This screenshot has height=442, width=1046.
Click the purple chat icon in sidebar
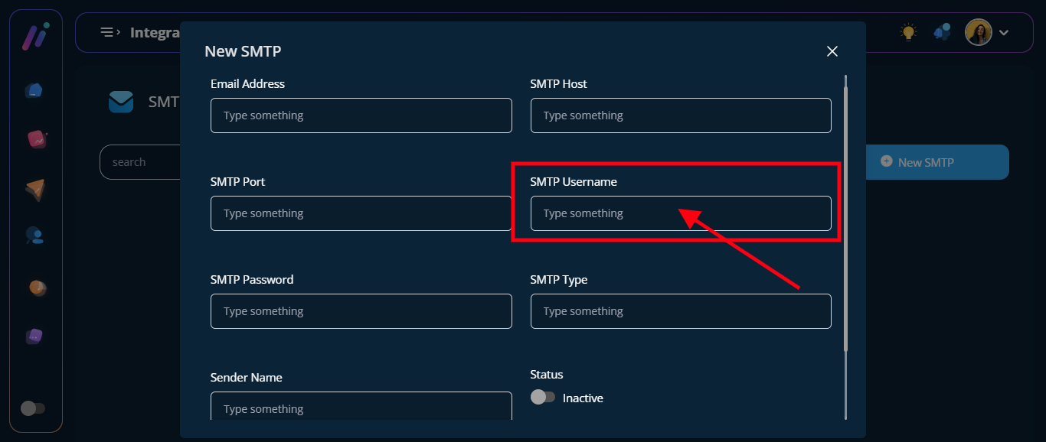click(35, 336)
